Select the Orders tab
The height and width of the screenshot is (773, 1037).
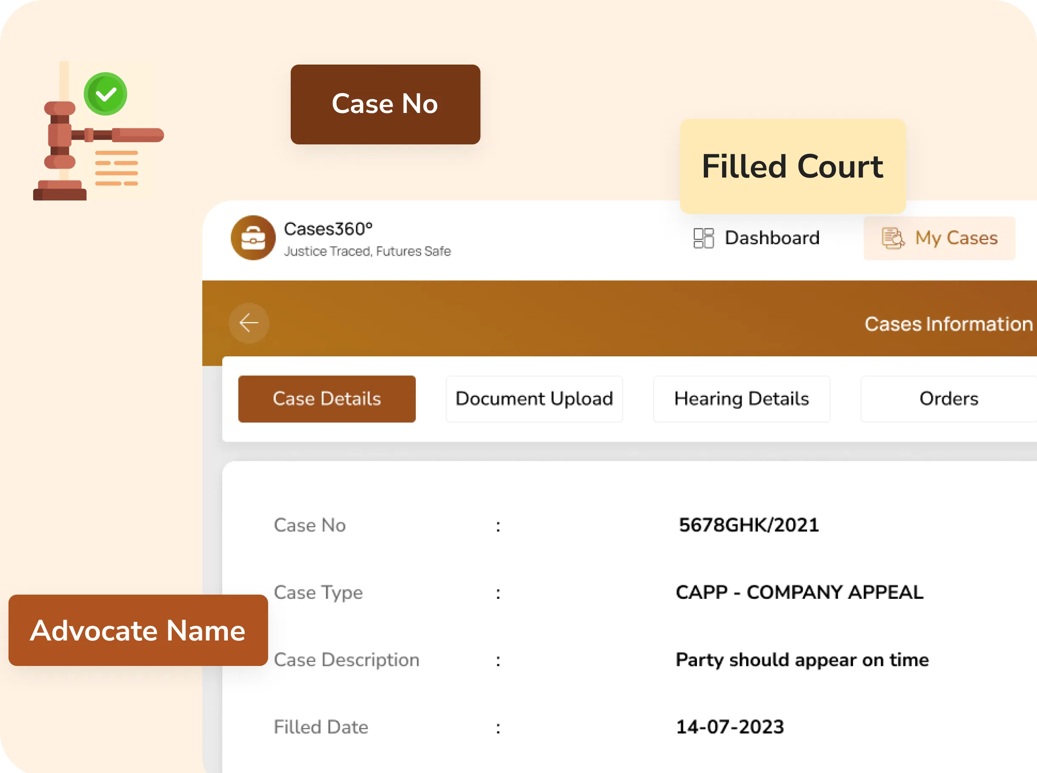[x=949, y=399]
